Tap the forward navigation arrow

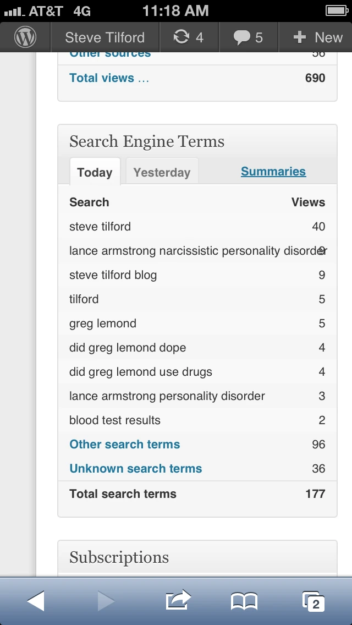click(105, 601)
